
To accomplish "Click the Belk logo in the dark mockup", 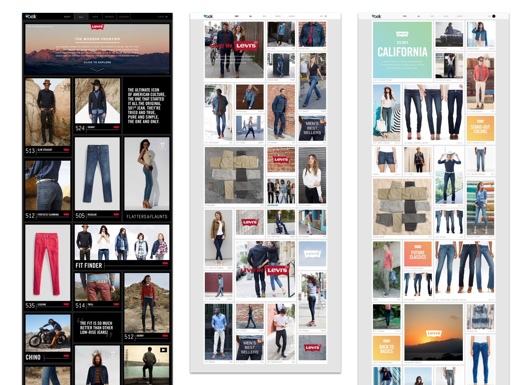I will pyautogui.click(x=31, y=16).
